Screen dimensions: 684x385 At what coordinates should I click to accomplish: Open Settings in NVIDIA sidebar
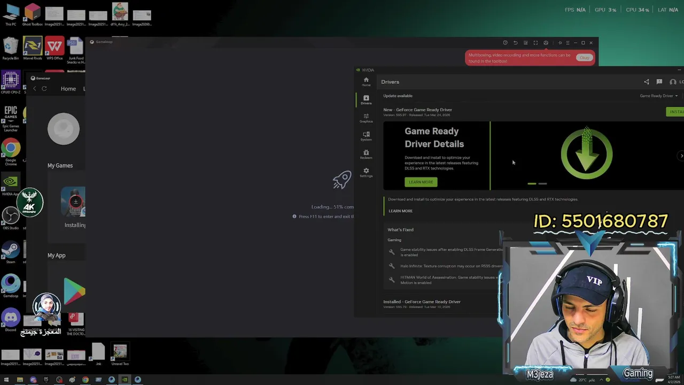(366, 172)
